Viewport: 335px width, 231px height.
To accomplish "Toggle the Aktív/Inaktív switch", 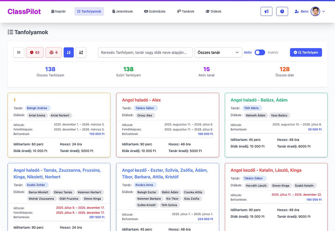I will tap(260, 52).
